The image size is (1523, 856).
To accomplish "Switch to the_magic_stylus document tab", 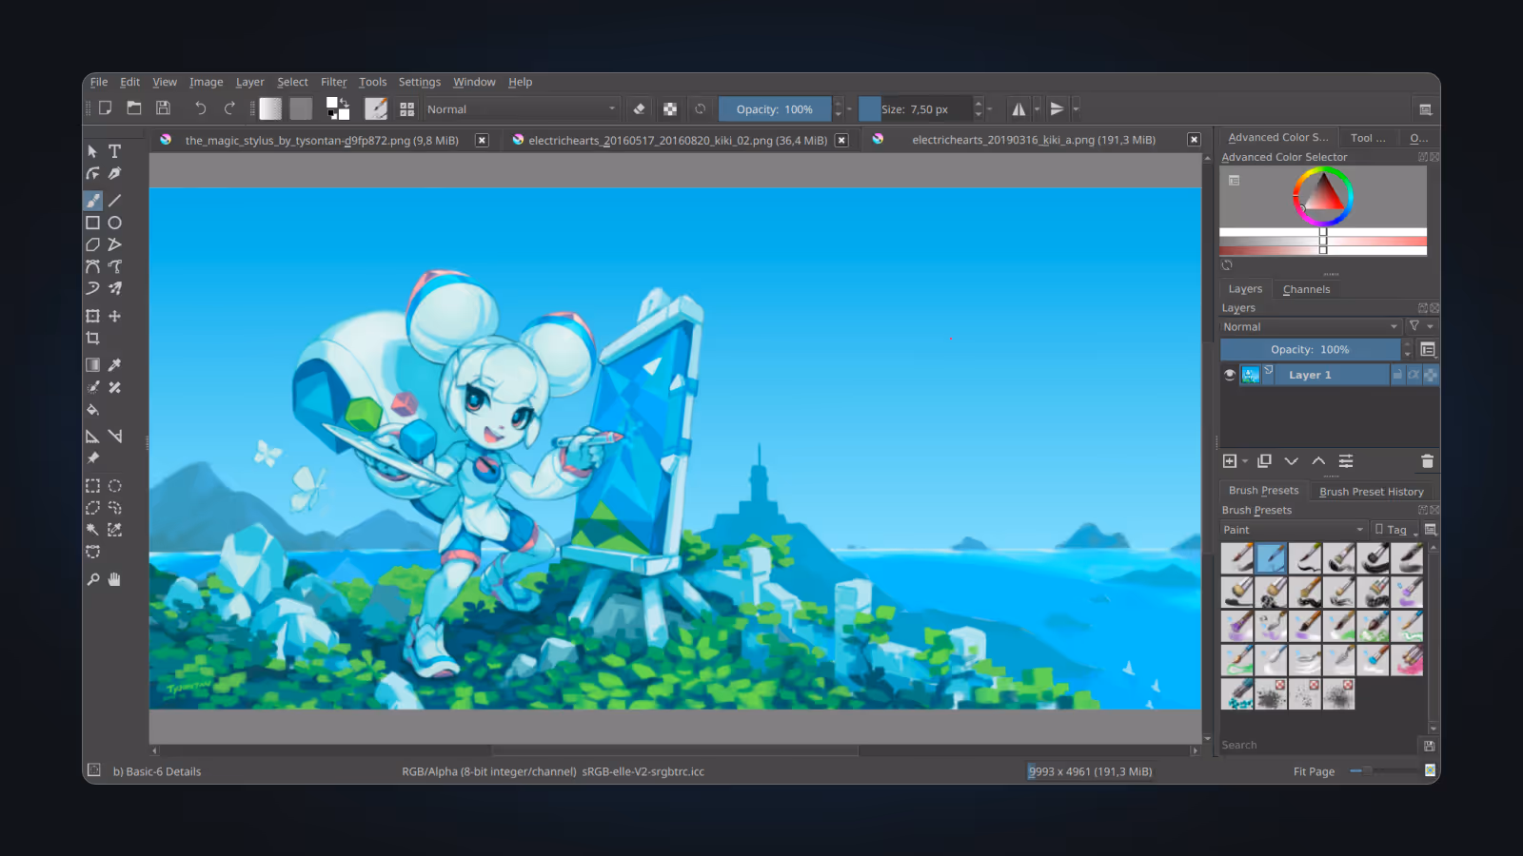I will tap(322, 140).
